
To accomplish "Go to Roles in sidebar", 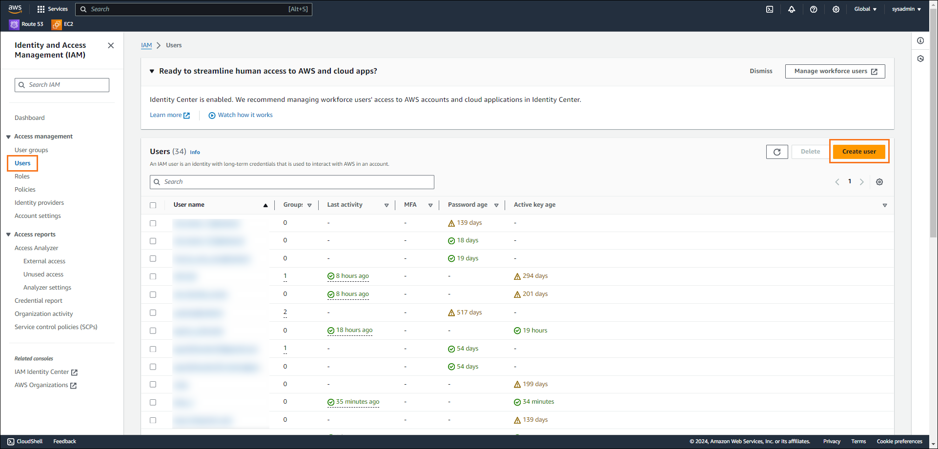I will click(22, 176).
